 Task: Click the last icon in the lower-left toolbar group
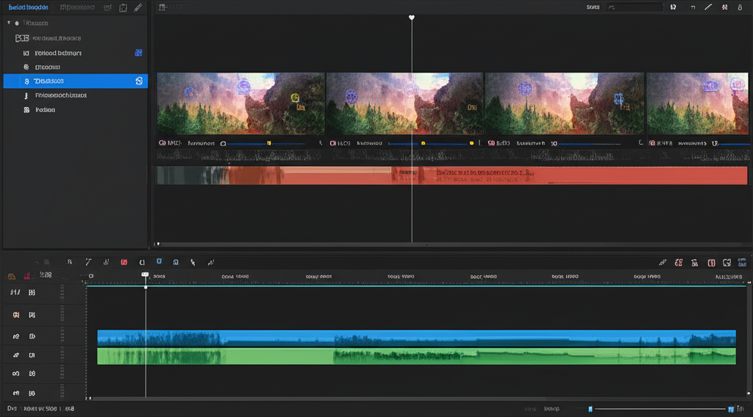tap(210, 262)
